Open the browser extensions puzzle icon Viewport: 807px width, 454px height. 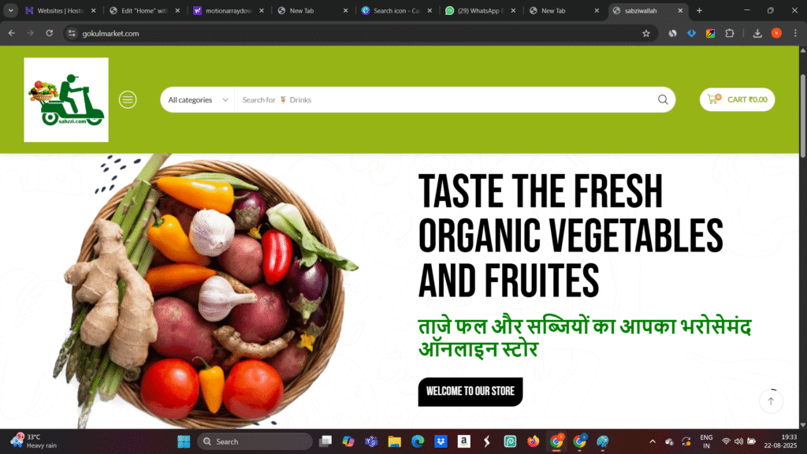coord(729,33)
